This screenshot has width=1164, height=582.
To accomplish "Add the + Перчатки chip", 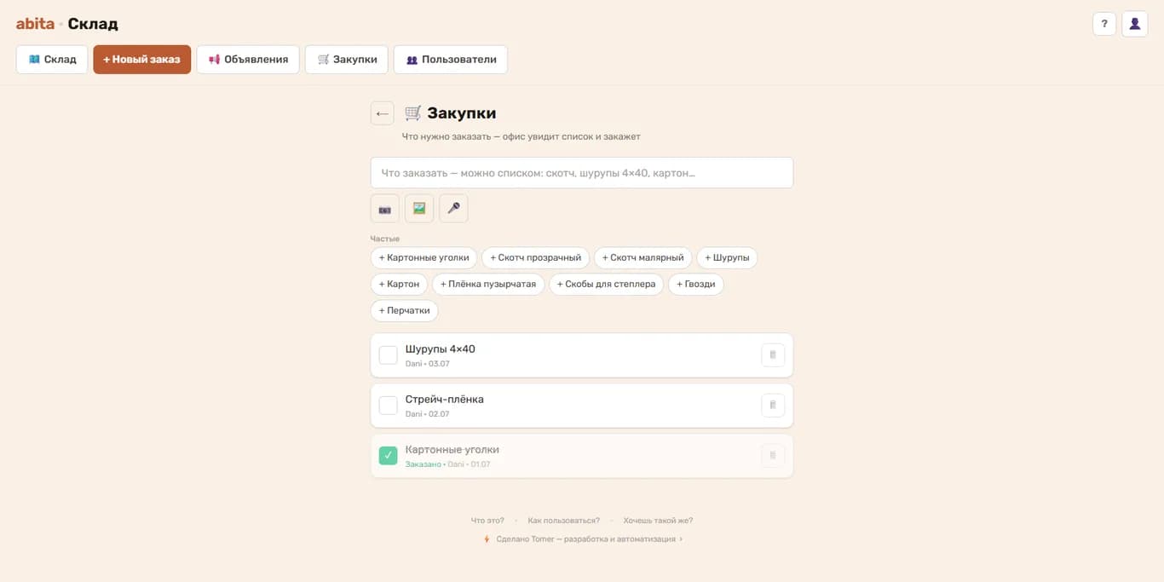I will 405,310.
